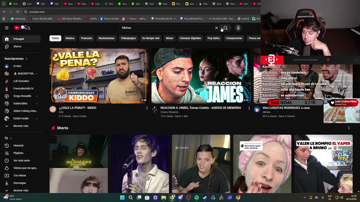This screenshot has height=202, width=360.
Task: Click Zeki channel avatar
Action: [x=53, y=109]
